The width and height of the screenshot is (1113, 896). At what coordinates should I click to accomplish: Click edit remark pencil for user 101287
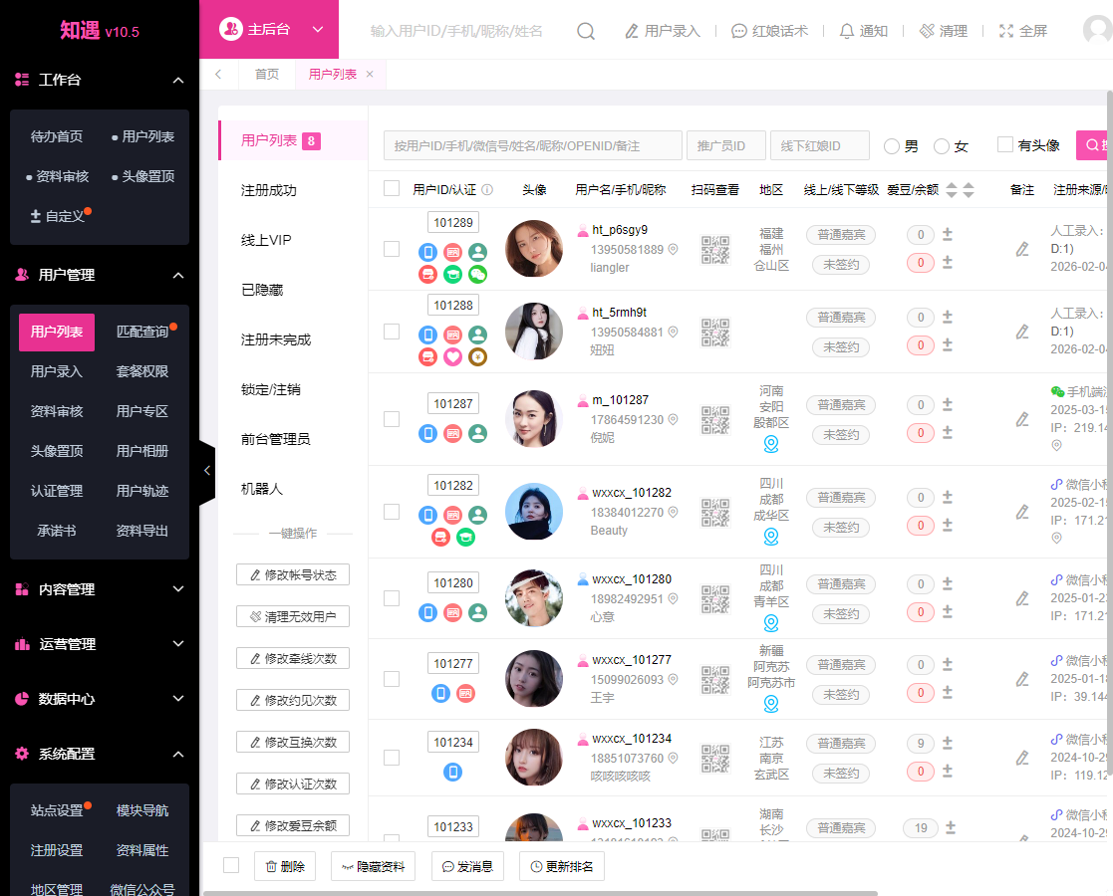tap(1021, 419)
